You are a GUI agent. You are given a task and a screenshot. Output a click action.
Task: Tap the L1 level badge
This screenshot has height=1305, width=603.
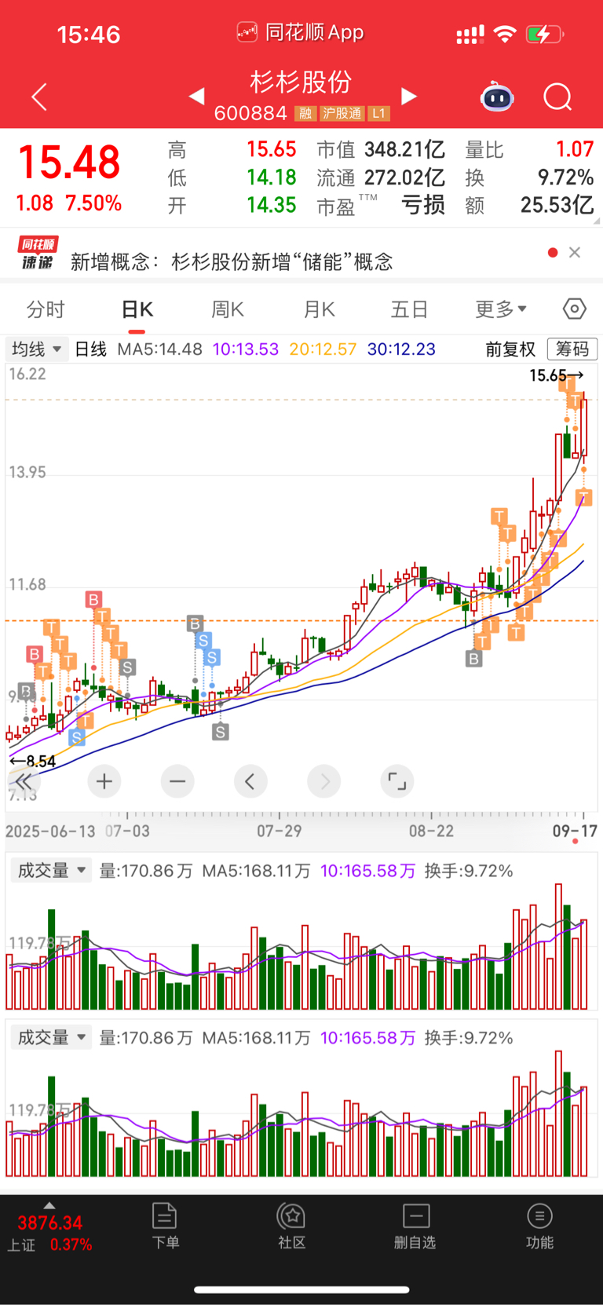[379, 114]
